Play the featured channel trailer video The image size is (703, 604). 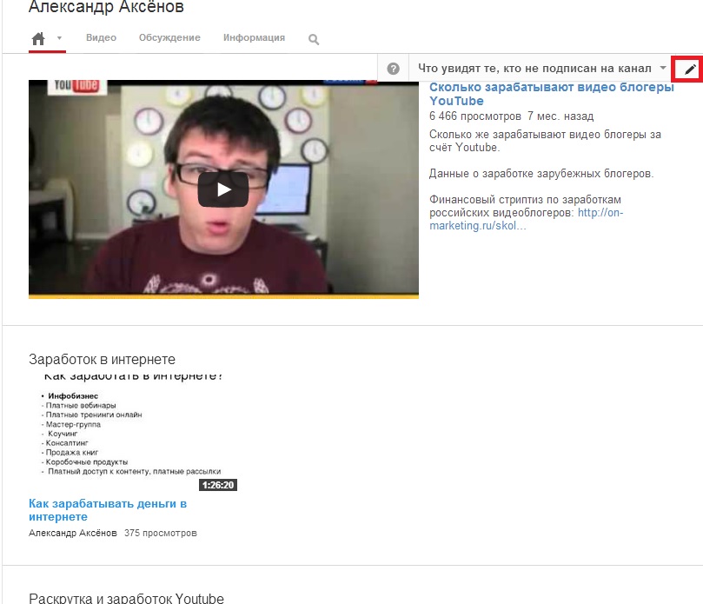click(223, 189)
